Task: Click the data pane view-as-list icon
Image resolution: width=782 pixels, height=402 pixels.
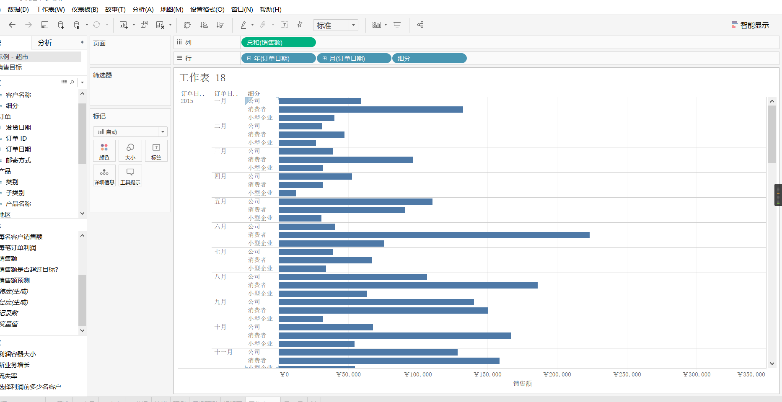Action: [64, 82]
